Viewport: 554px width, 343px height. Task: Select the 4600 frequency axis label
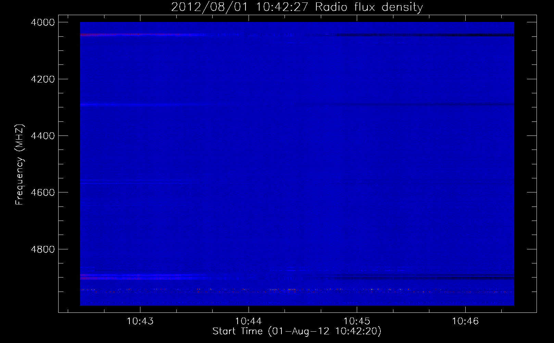[x=43, y=192]
